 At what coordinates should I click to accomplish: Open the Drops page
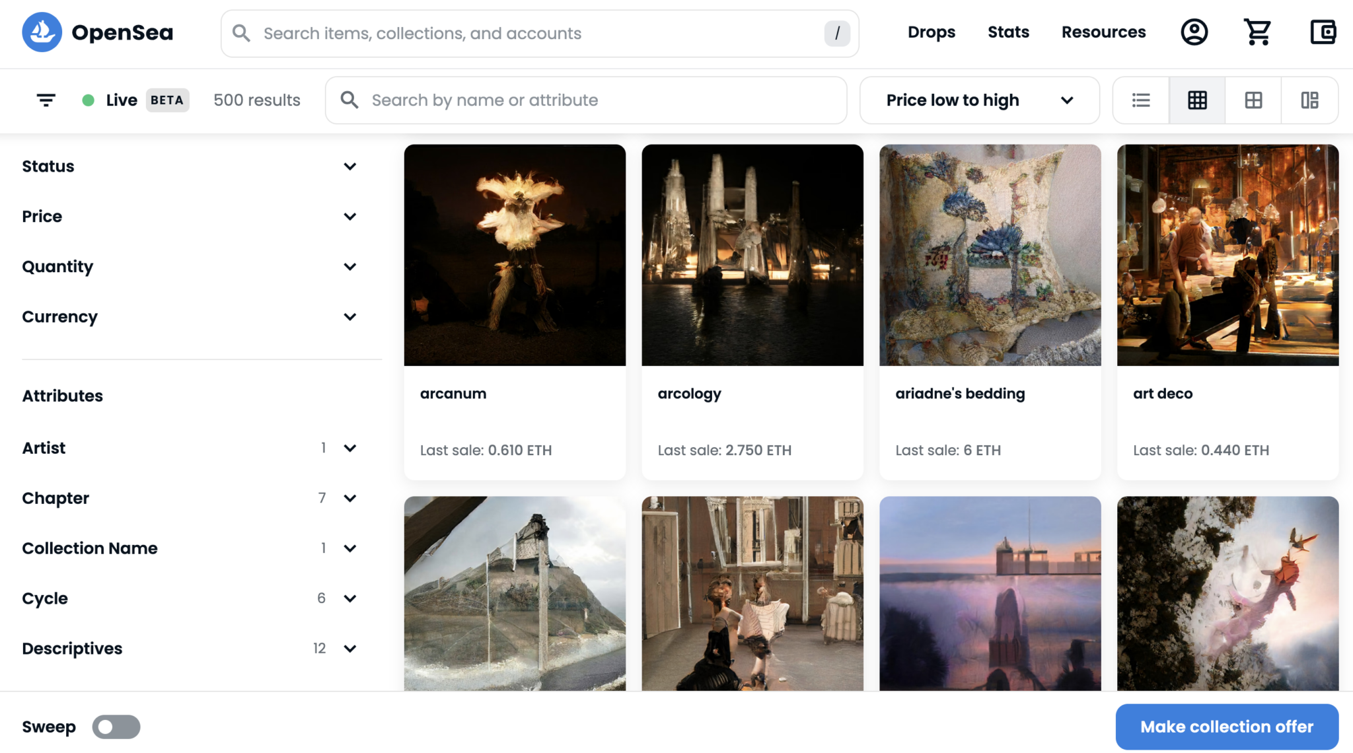tap(932, 32)
